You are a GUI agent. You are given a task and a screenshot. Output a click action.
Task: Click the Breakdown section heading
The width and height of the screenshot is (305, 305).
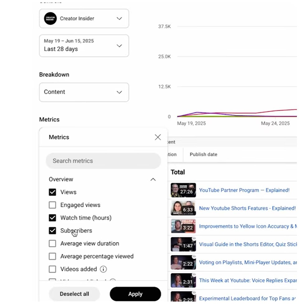click(x=54, y=75)
